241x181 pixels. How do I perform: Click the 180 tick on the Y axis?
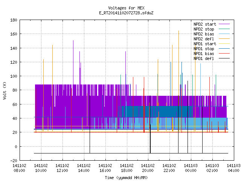(14, 20)
